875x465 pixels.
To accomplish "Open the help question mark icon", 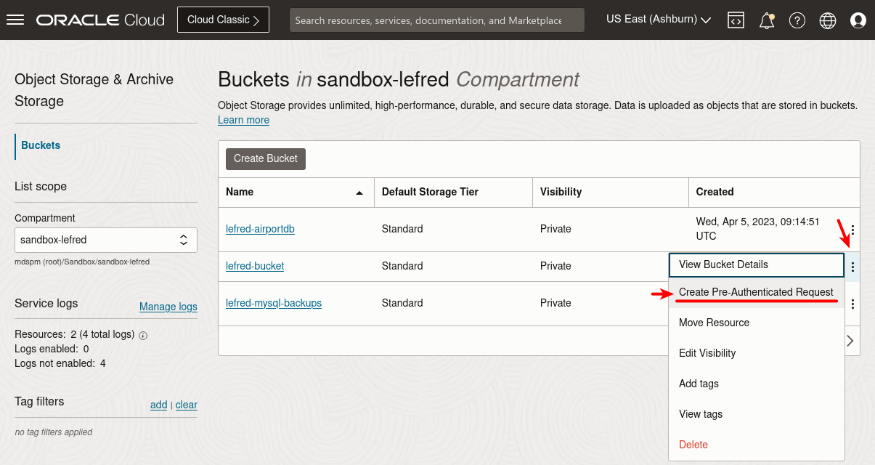I will coord(797,20).
